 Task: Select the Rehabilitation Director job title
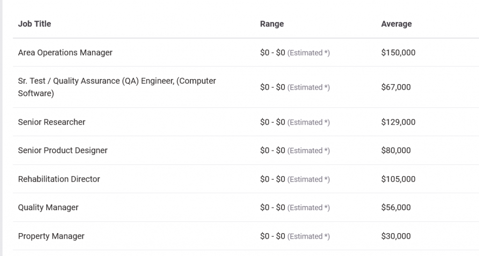(59, 179)
